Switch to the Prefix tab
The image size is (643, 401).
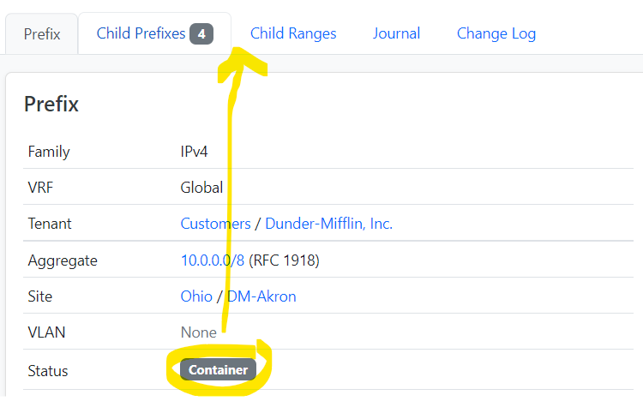pos(42,34)
